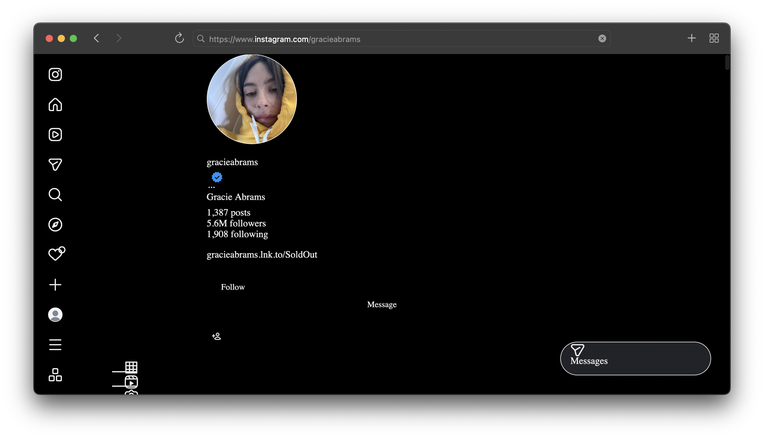Switch to posts grid tab
764x439 pixels.
click(x=131, y=367)
